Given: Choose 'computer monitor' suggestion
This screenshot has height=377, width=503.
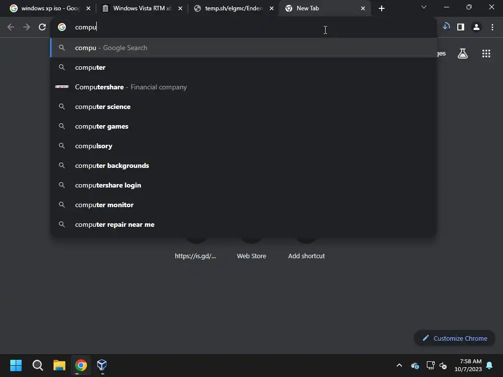Looking at the screenshot, I should (244, 205).
